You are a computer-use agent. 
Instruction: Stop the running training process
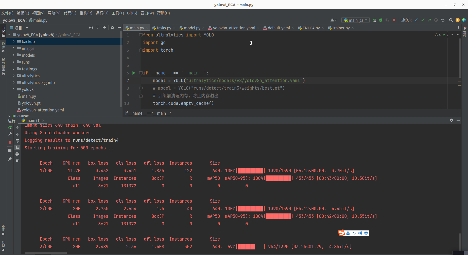[394, 20]
